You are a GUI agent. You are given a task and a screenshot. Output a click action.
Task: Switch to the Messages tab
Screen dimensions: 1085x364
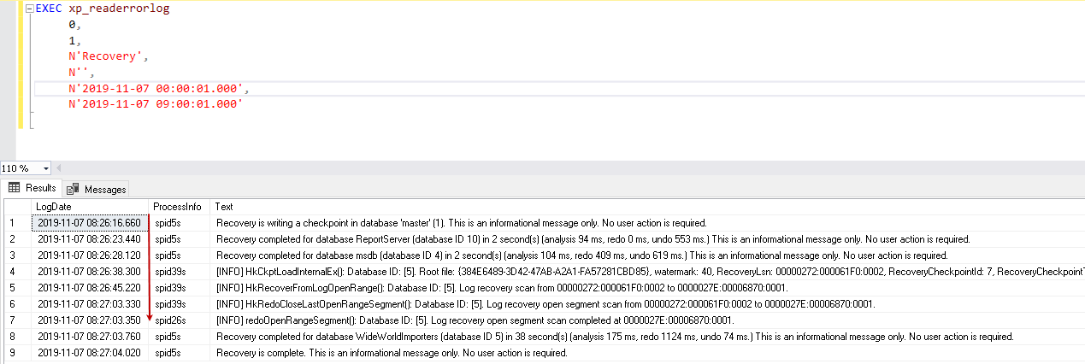tap(97, 189)
